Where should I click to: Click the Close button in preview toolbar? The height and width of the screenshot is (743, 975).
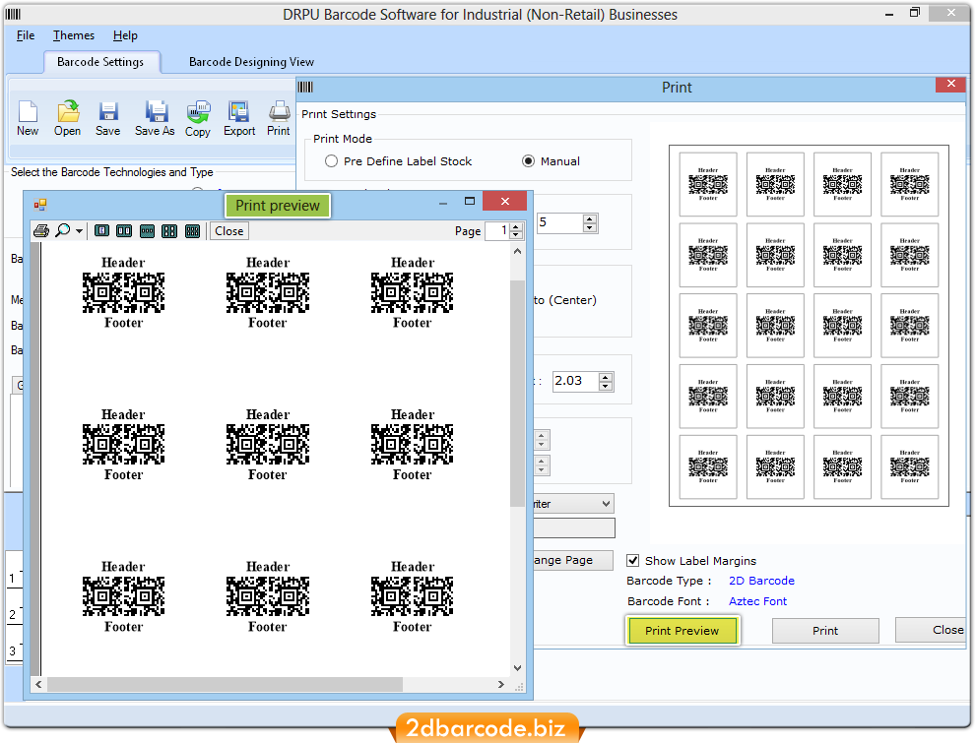coord(228,231)
